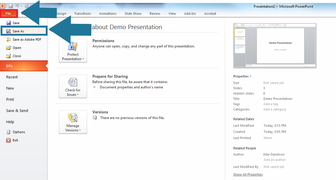Click Add an author field
This screenshot has height=180, width=336.
coord(275,160)
